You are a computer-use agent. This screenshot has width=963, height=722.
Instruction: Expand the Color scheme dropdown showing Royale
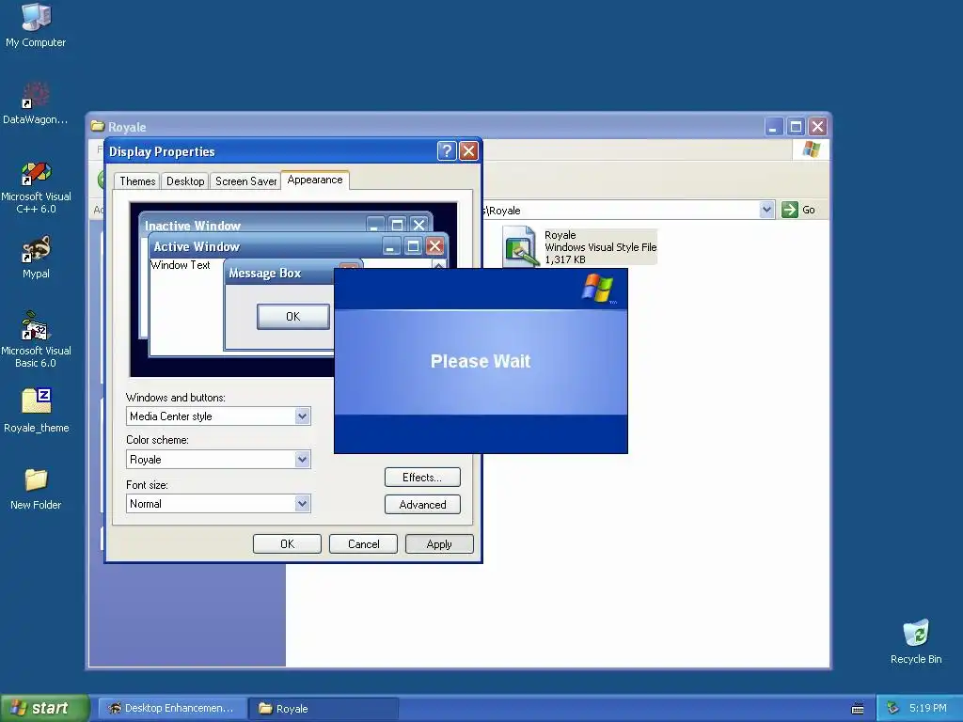click(302, 459)
